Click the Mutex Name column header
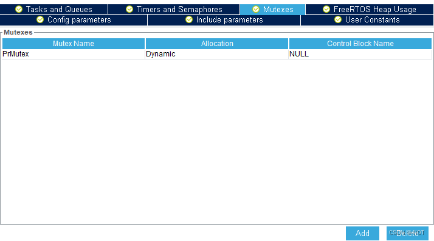The height and width of the screenshot is (241, 434). pos(74,44)
